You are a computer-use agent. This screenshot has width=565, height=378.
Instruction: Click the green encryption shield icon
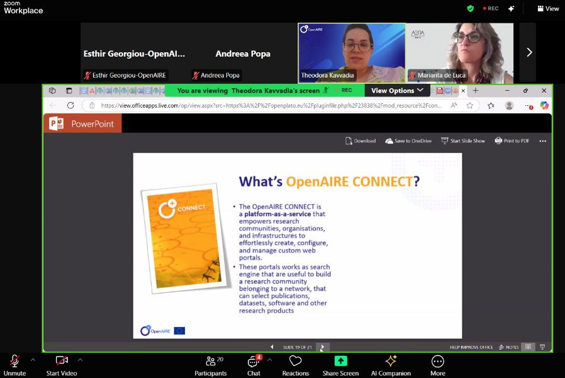tap(470, 9)
